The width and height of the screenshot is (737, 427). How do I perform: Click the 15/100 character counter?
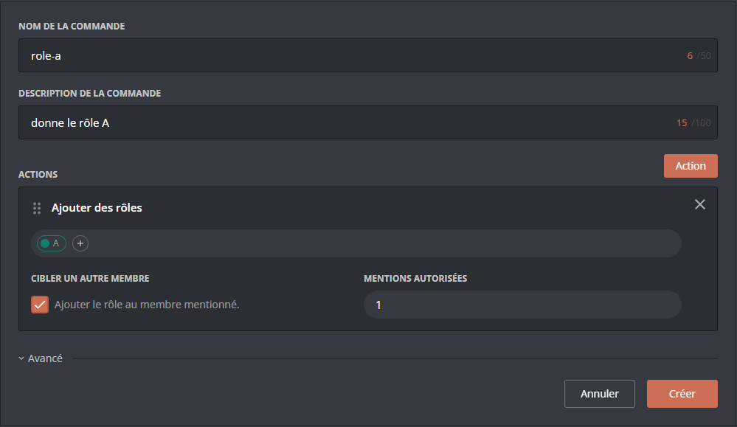pyautogui.click(x=693, y=122)
